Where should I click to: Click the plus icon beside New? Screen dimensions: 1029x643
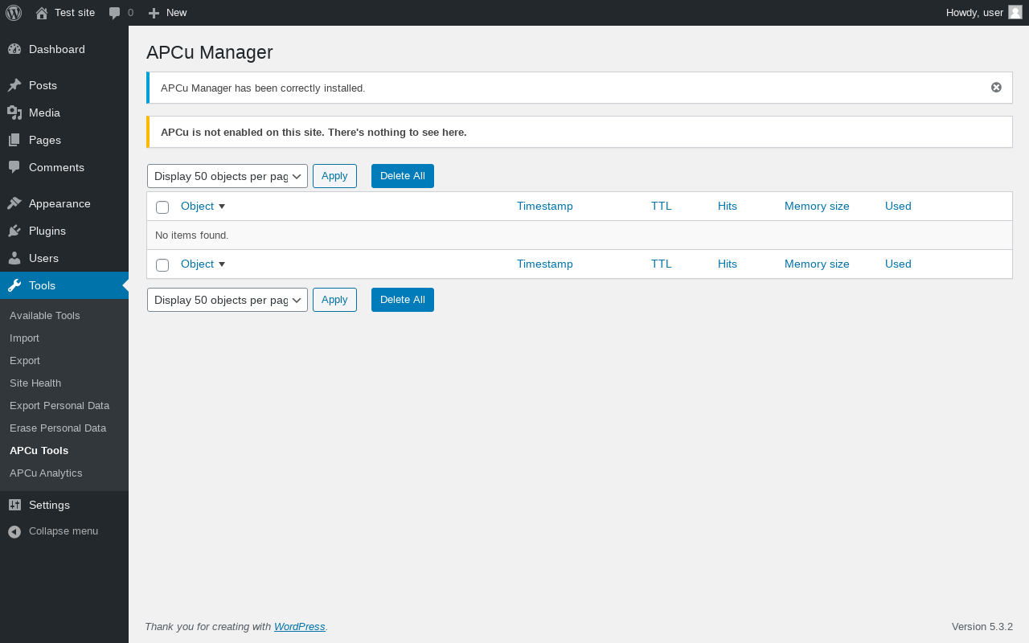154,13
